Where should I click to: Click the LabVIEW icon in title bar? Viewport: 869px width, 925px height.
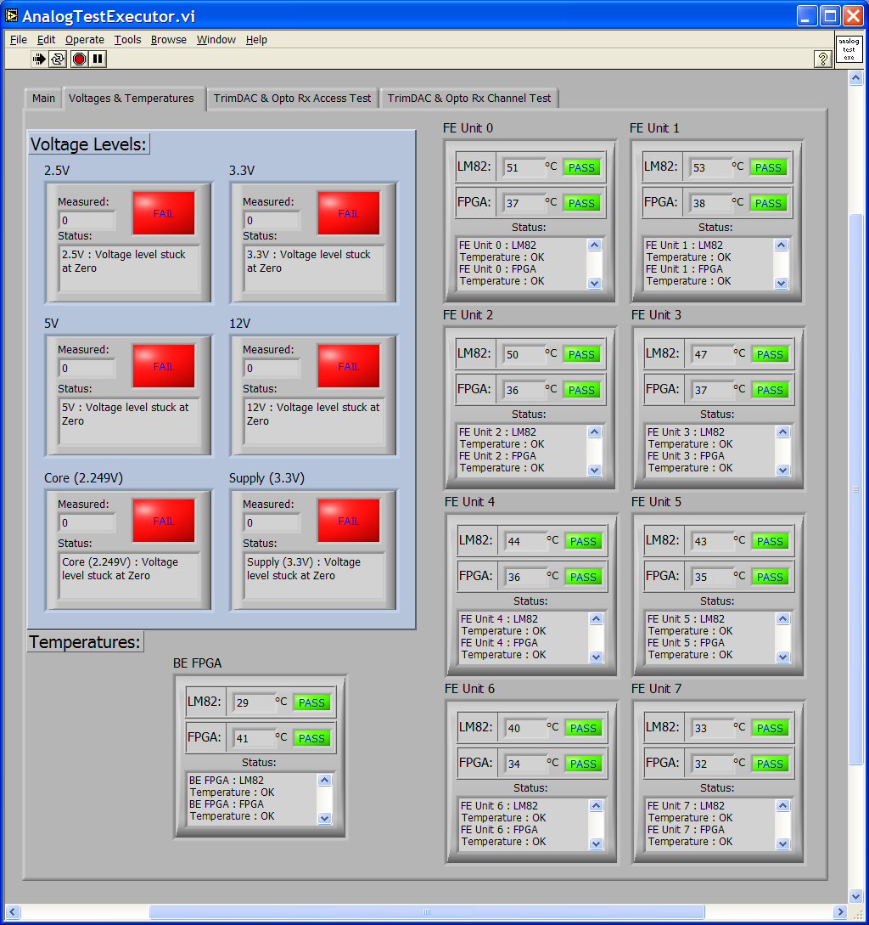point(12,15)
